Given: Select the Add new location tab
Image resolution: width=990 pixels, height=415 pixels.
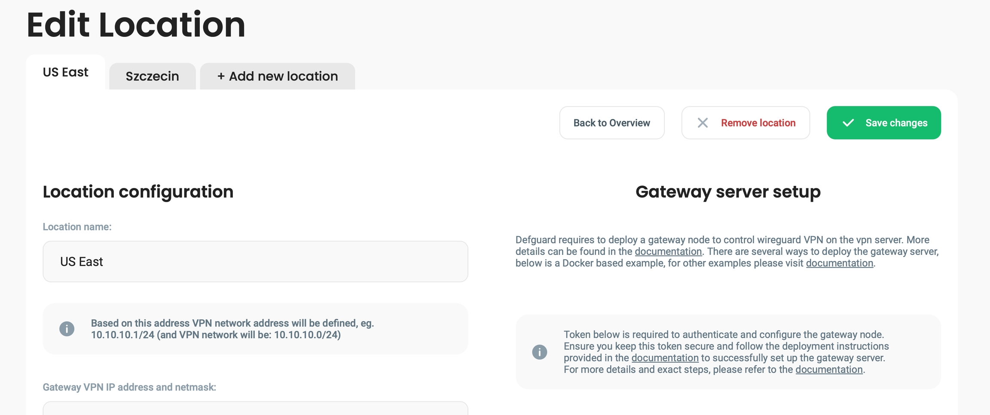Looking at the screenshot, I should coord(277,76).
